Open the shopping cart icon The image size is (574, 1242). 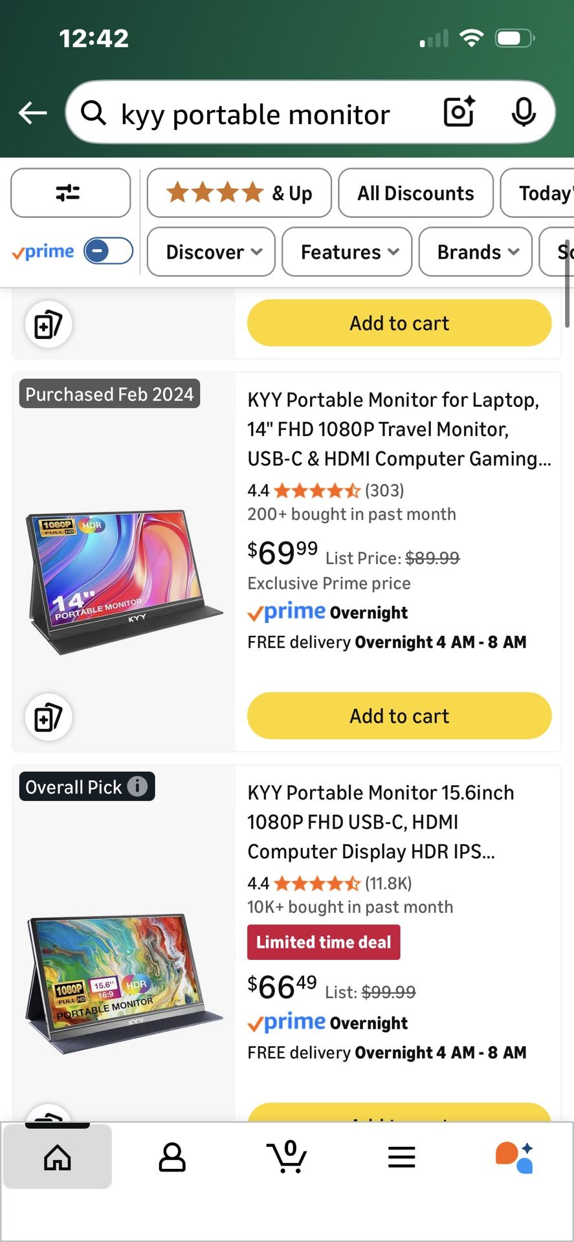[287, 1157]
